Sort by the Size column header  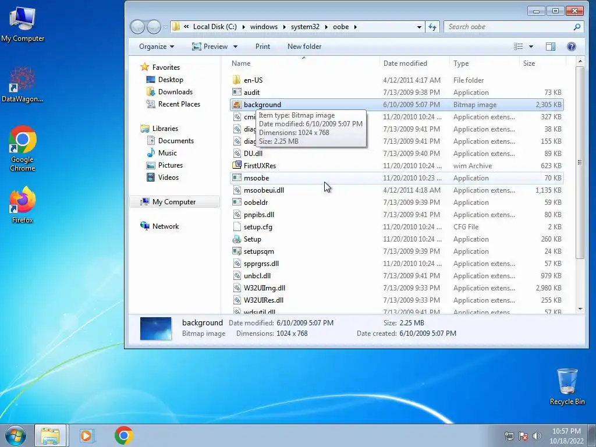(x=542, y=63)
